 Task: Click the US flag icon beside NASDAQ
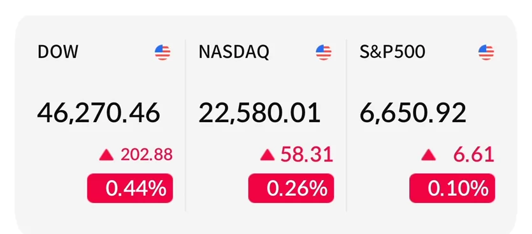coord(323,53)
